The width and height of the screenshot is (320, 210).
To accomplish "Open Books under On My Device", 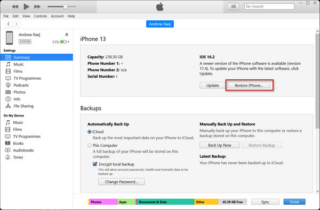I will (36, 143).
